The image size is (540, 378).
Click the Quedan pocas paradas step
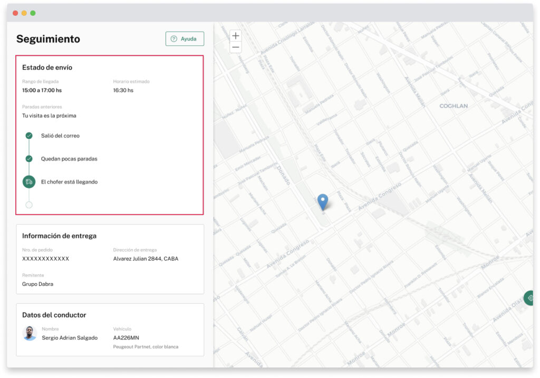click(69, 159)
